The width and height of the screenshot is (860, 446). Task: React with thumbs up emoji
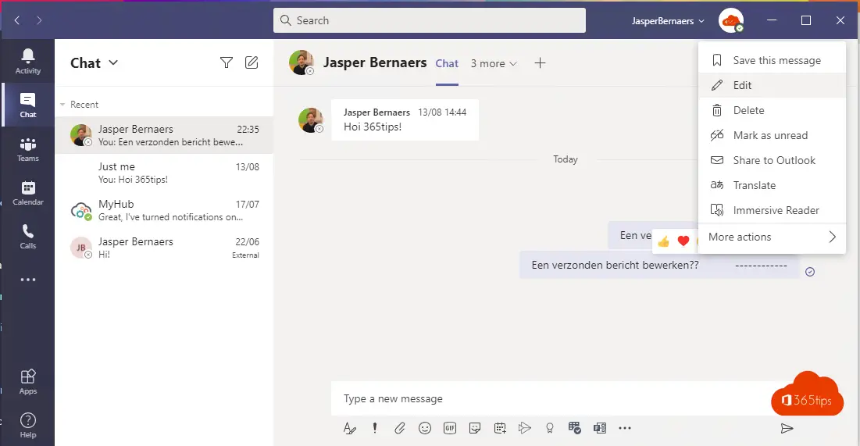click(x=664, y=241)
